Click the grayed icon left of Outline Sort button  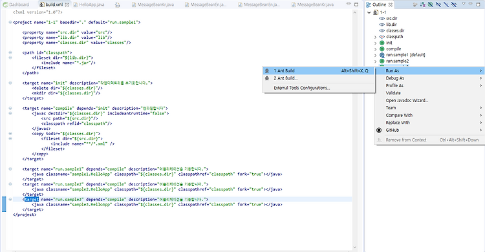pyautogui.click(x=415, y=5)
